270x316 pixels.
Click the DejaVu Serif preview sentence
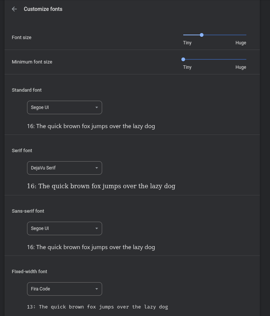pyautogui.click(x=101, y=186)
